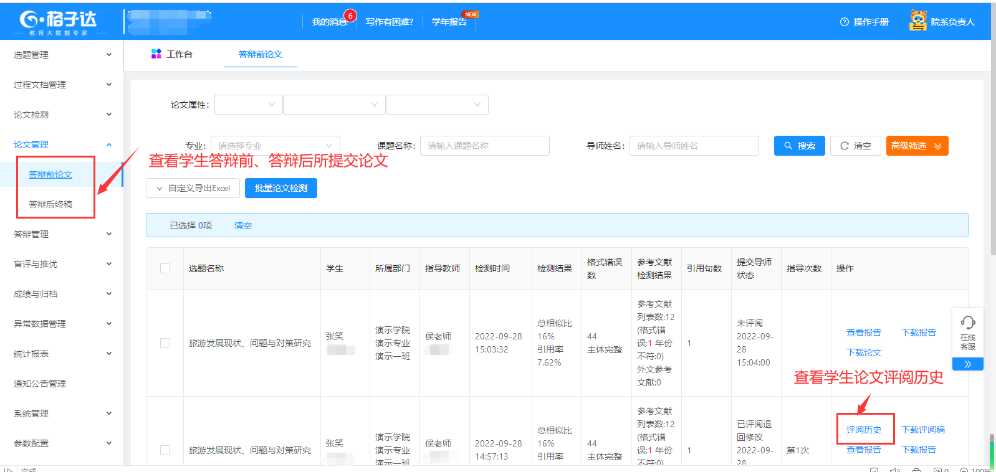Open the 操作手册 help icon
Screen dimensions: 996x472
coord(845,22)
